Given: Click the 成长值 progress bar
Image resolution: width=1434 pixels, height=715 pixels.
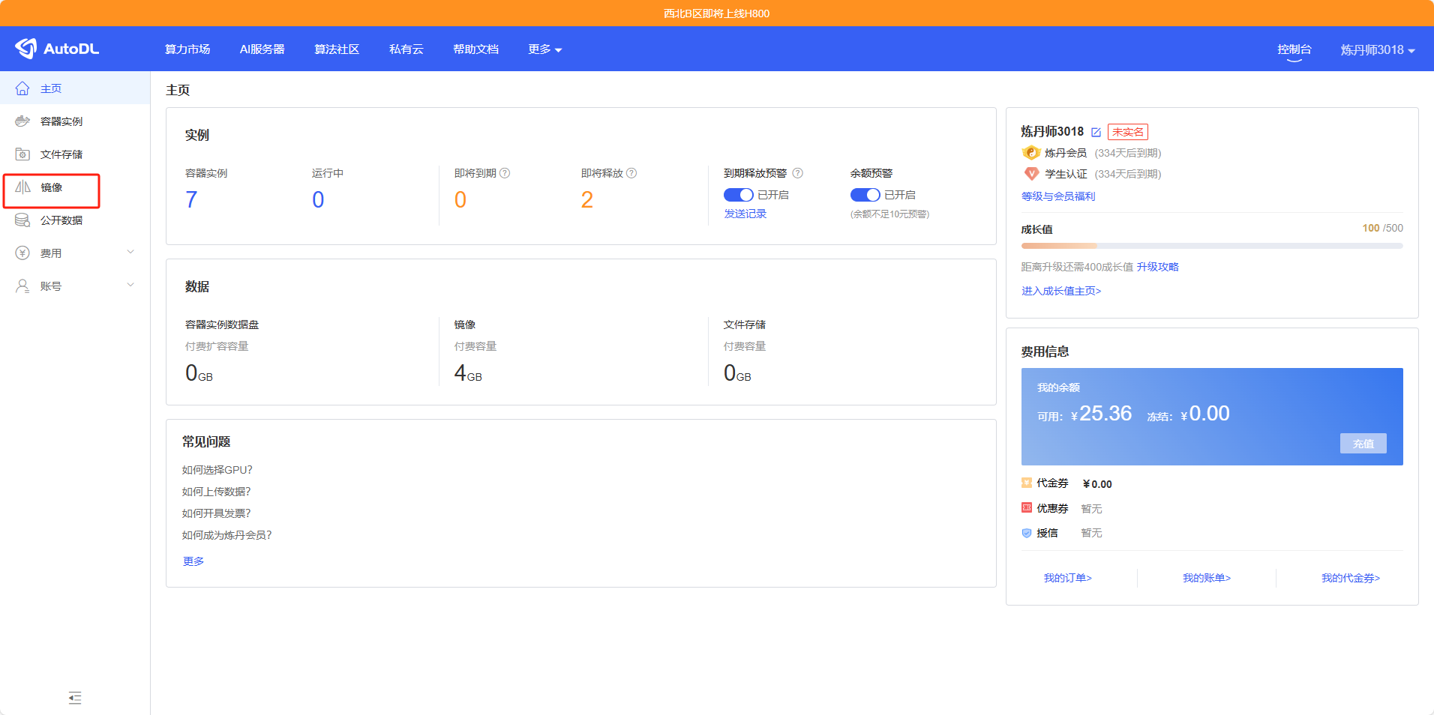Looking at the screenshot, I should tap(1212, 246).
